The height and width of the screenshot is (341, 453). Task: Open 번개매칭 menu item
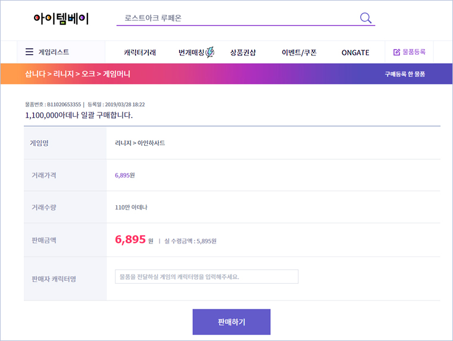pos(191,52)
